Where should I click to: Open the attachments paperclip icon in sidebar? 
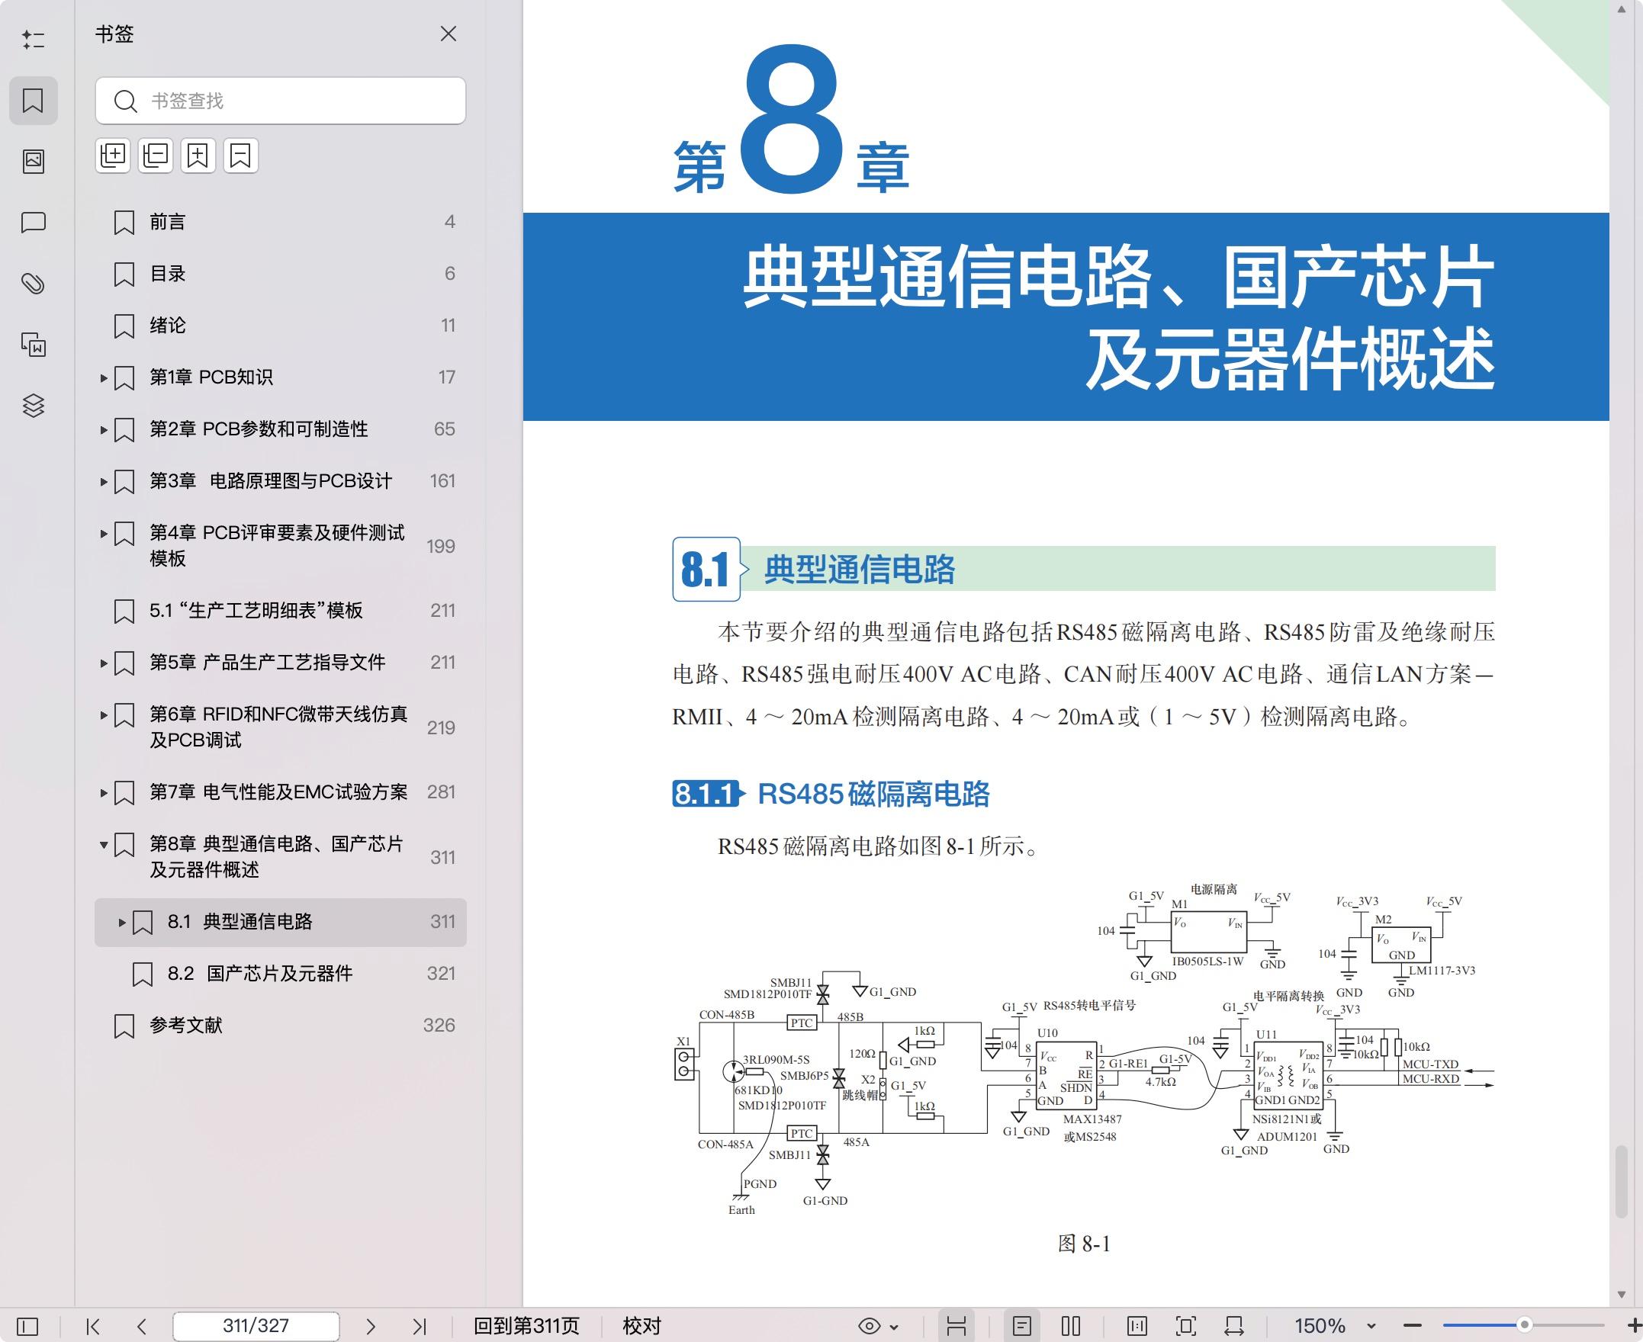(34, 284)
